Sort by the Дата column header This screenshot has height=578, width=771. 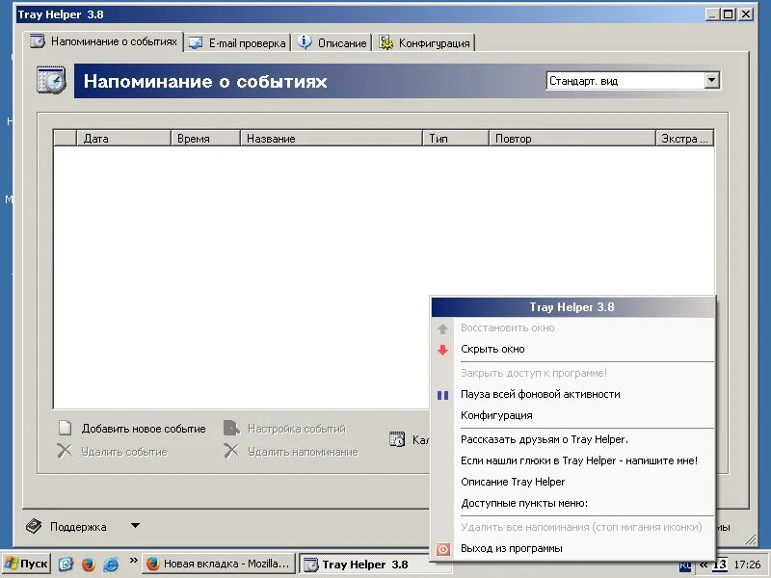[123, 139]
